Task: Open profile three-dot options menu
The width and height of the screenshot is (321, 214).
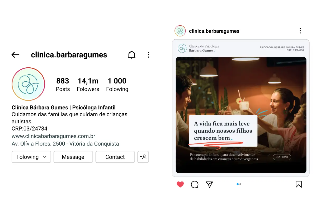Action: point(148,55)
